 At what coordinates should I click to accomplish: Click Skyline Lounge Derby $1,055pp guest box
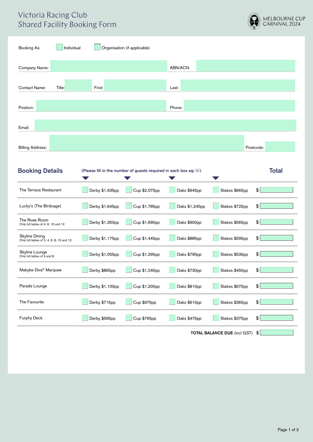(x=85, y=254)
